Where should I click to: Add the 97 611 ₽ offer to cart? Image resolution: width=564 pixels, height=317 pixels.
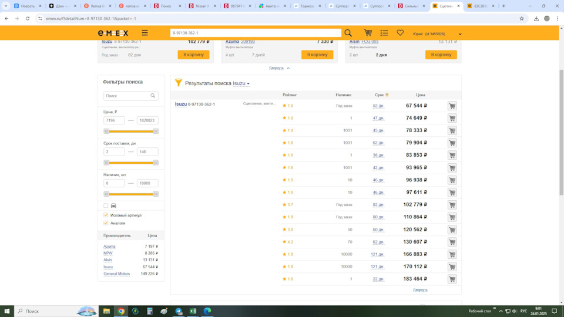coord(452,193)
